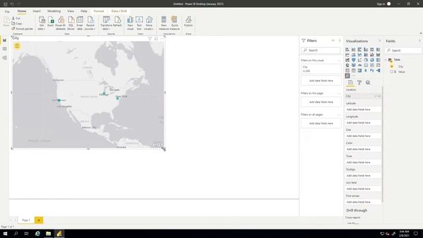Collapse the Fields pane
423x238 pixels.
pyautogui.click(x=420, y=41)
